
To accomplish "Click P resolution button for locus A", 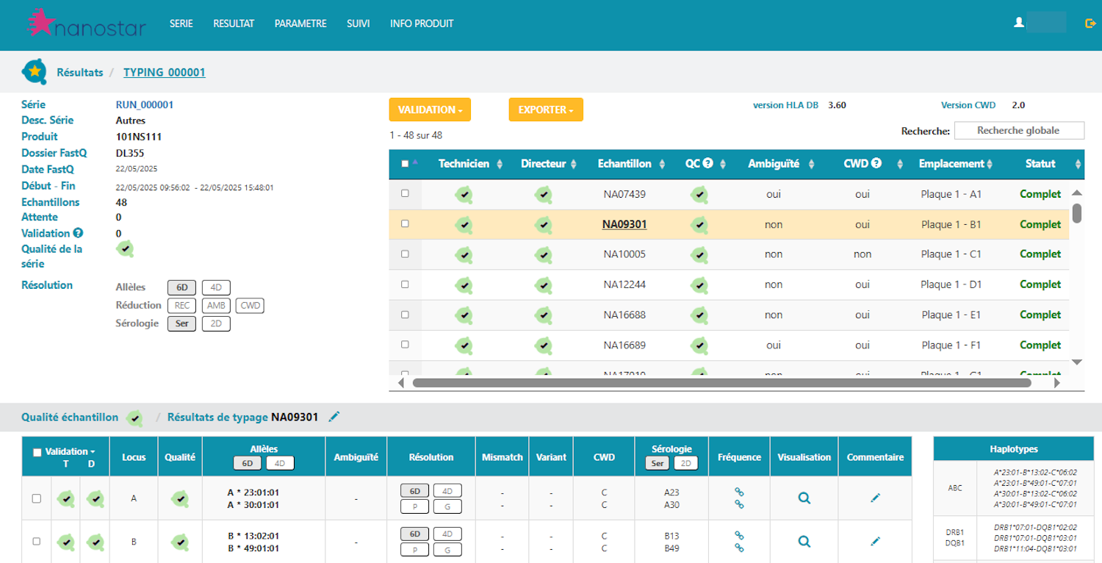I will click(x=414, y=506).
